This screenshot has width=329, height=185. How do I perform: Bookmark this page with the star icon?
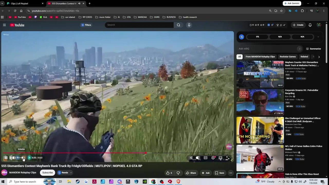[x=281, y=11]
